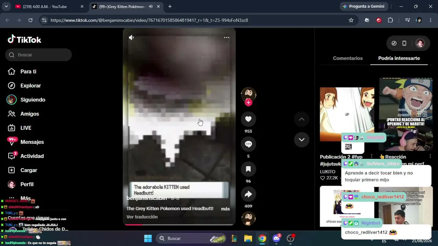Open TikTok home via the logo
Image resolution: width=438 pixels, height=246 pixels.
click(24, 40)
